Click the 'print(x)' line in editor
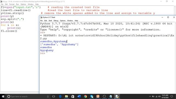The width and height of the screenshot is (176, 99). (7, 22)
